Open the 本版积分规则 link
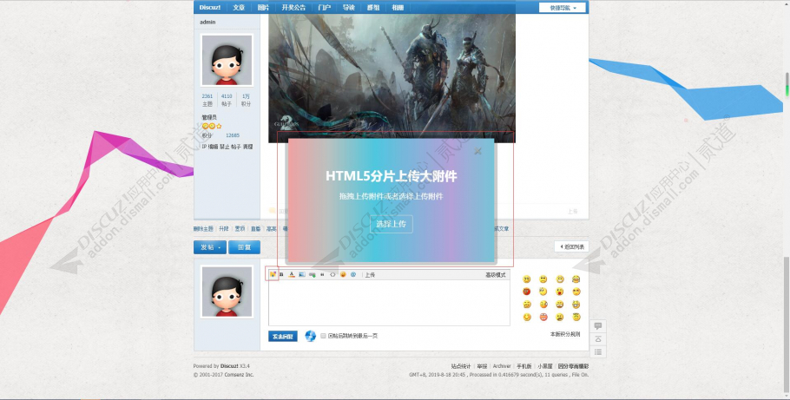The image size is (790, 400). 565,334
